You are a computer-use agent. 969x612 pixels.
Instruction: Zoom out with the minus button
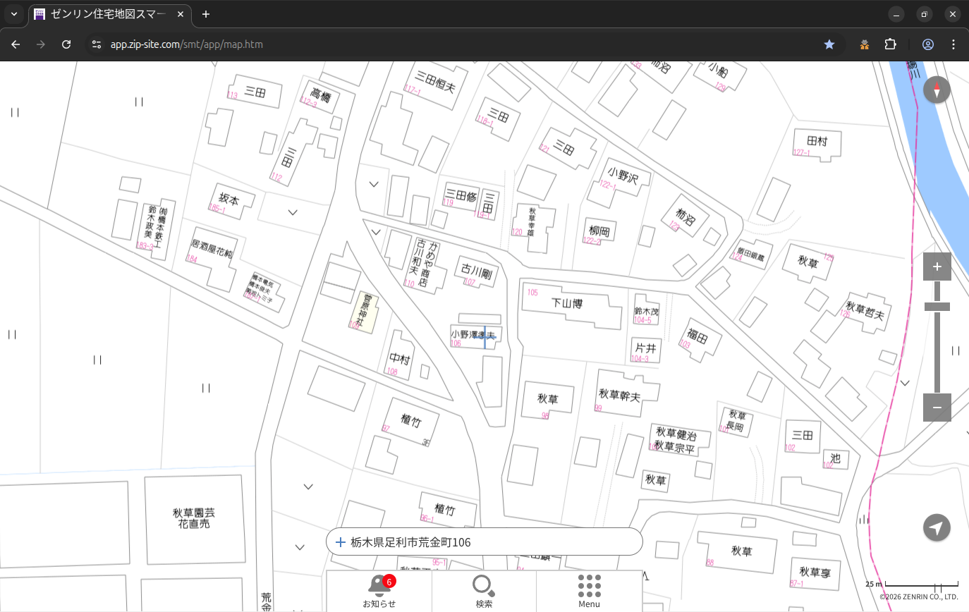[937, 408]
